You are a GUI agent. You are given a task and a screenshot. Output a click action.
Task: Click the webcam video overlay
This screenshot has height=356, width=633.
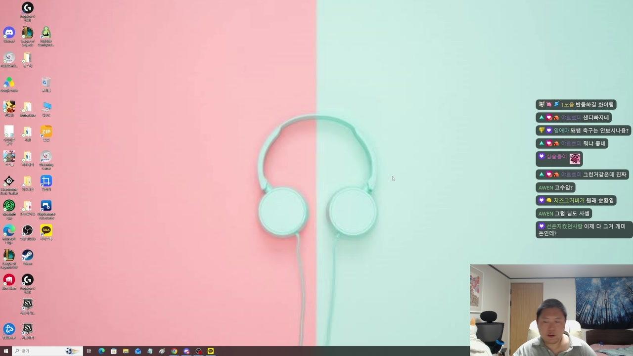(x=551, y=310)
